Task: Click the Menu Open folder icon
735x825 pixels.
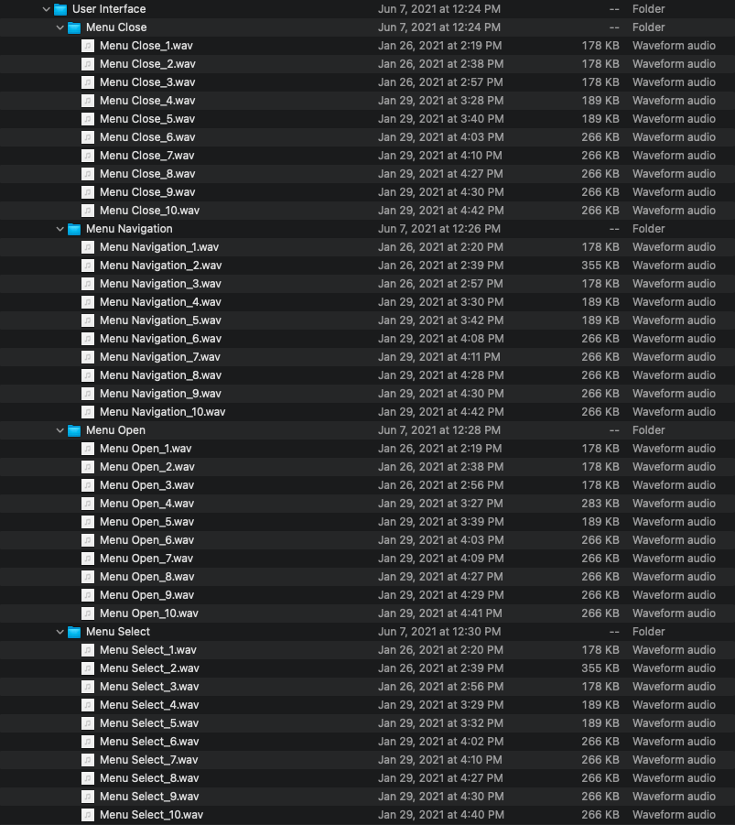Action: (74, 430)
